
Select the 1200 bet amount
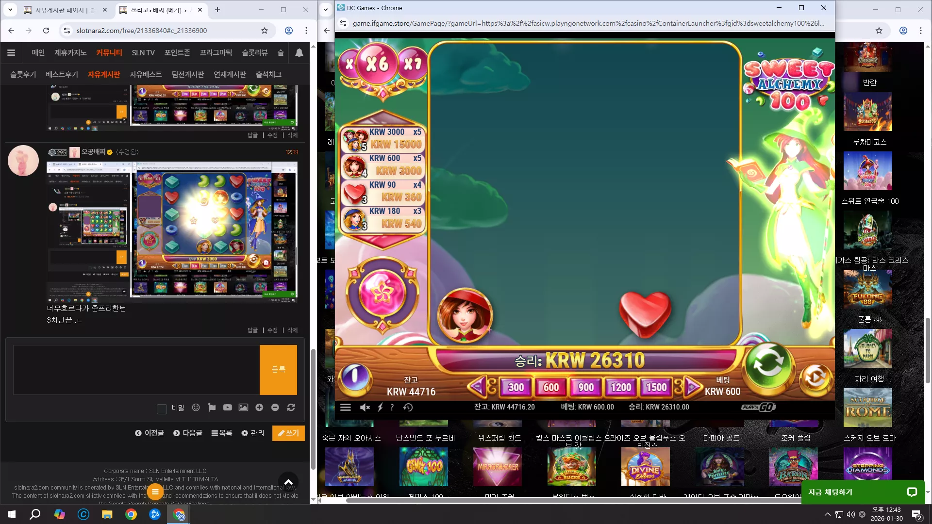620,387
